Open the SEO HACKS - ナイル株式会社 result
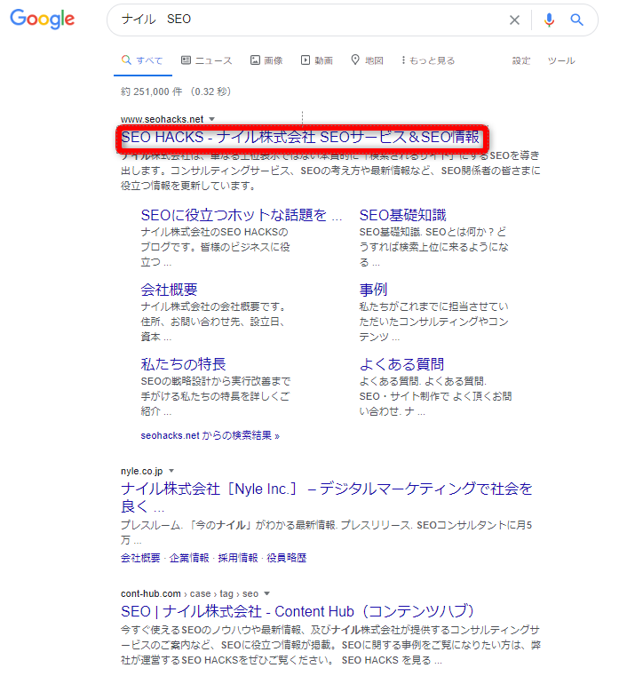 tap(300, 137)
